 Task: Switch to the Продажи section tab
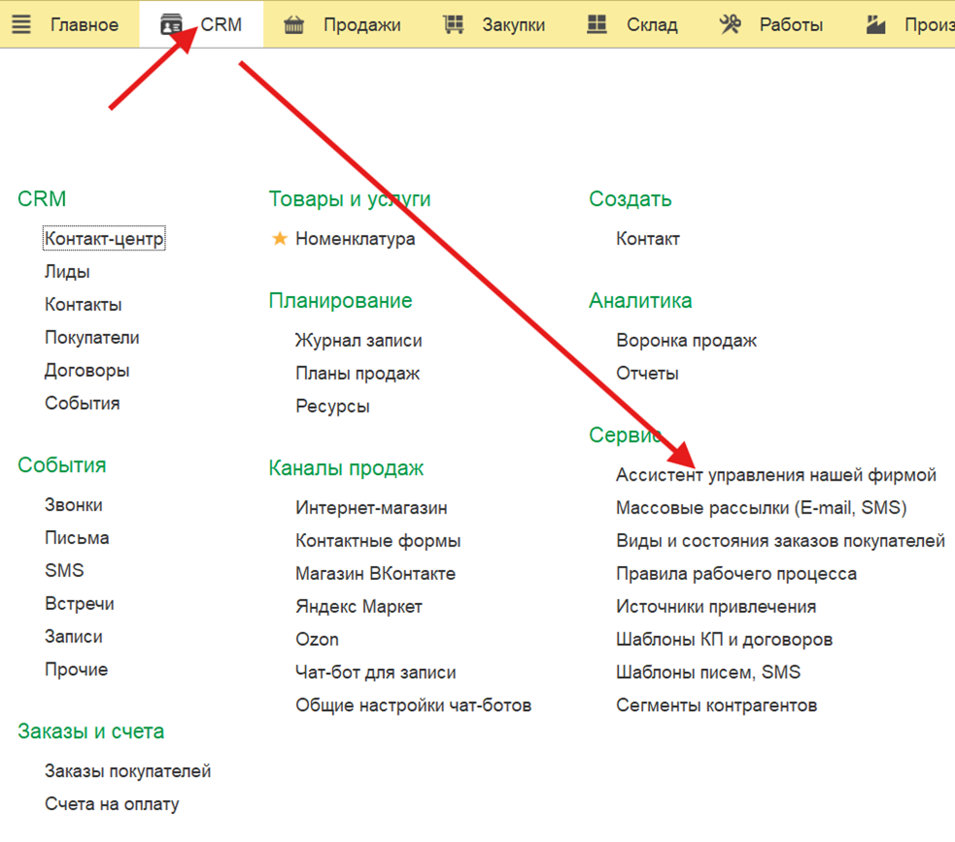pos(361,25)
